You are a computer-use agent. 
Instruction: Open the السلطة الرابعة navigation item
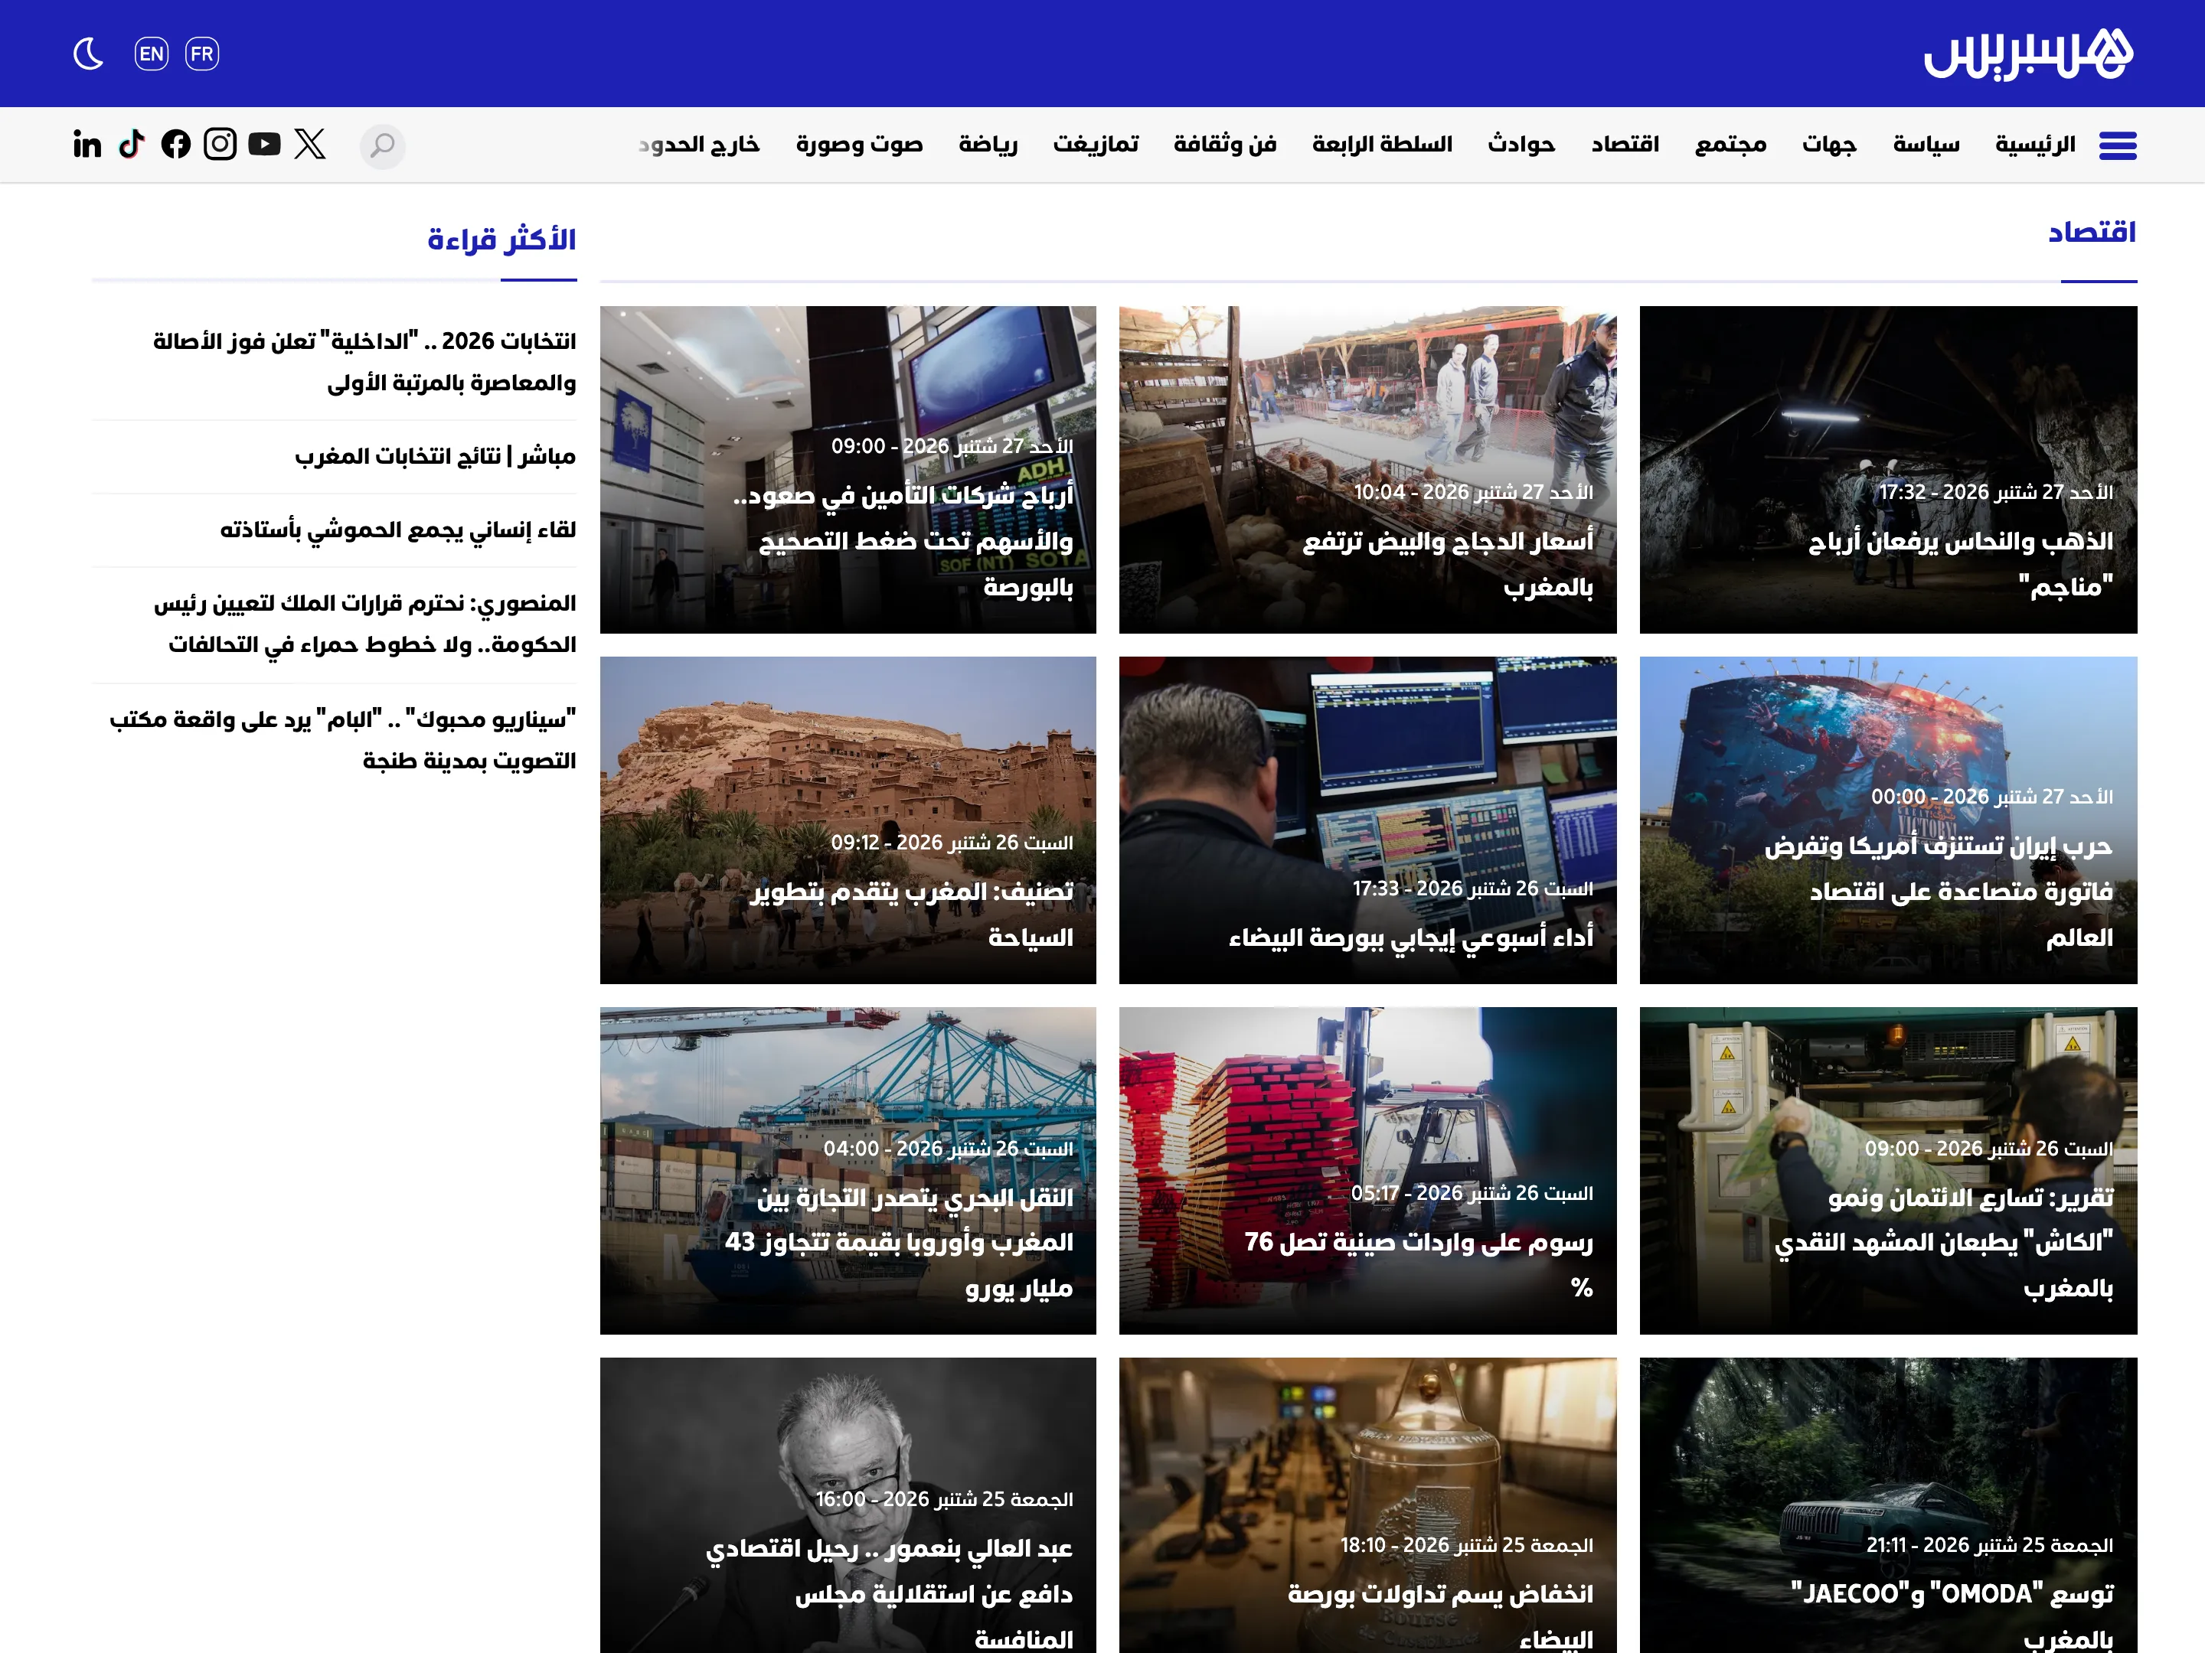tap(1382, 145)
